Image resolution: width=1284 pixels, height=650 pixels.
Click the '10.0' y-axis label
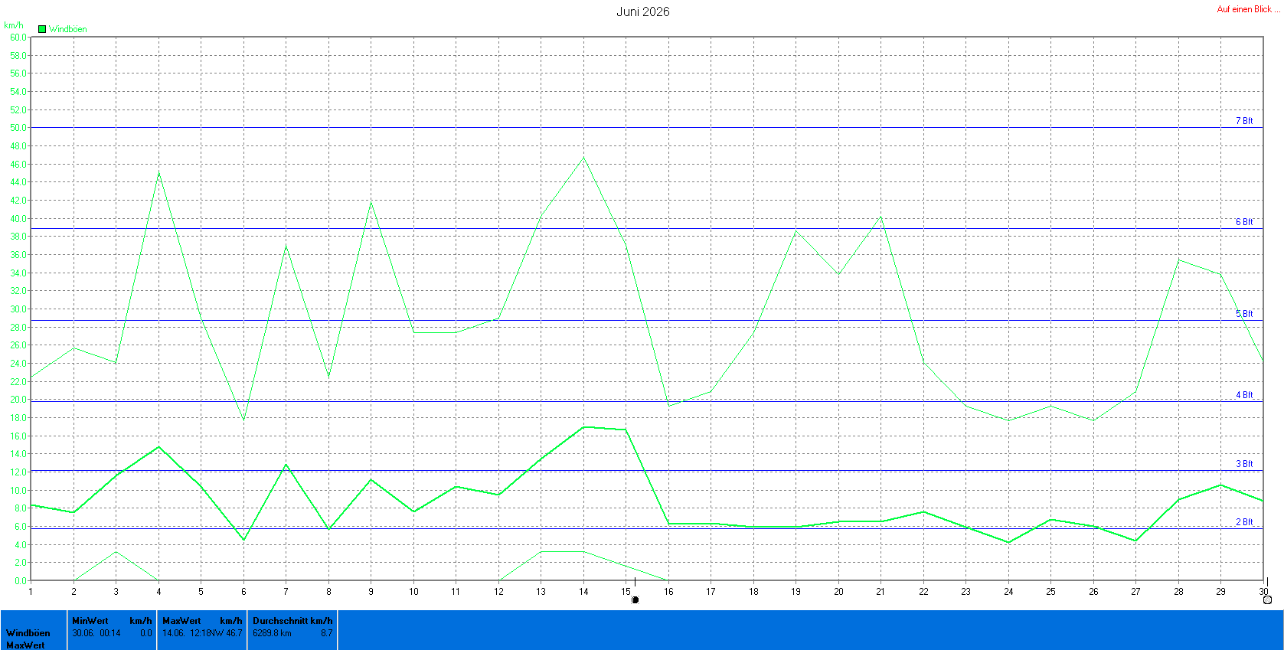point(18,491)
